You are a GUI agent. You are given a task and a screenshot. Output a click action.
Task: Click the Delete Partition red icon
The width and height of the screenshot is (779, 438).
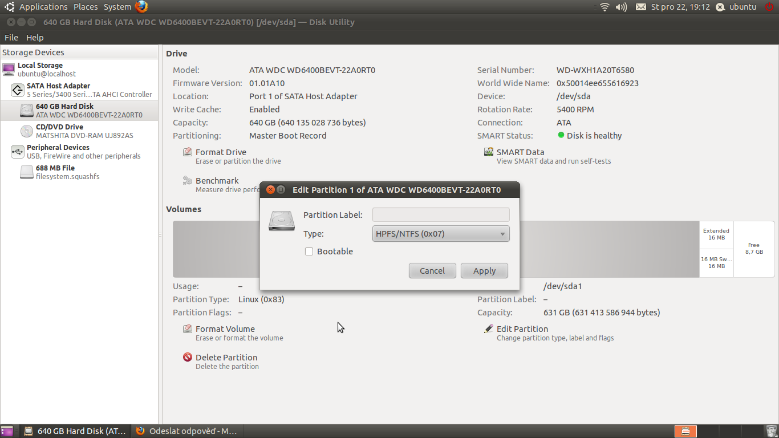187,358
